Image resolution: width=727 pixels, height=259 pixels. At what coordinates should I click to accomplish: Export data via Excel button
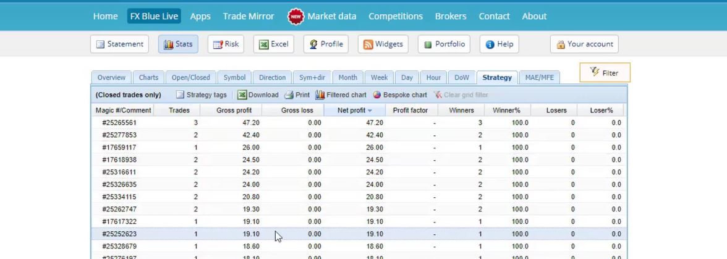(x=273, y=45)
